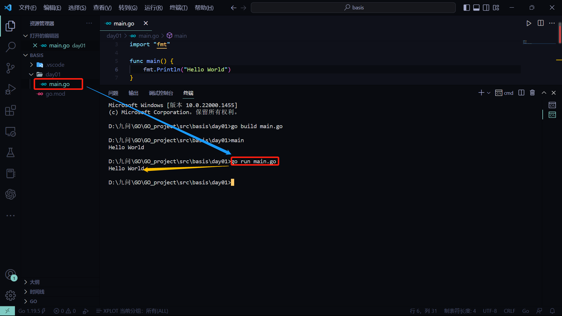Add a new terminal
The width and height of the screenshot is (562, 316).
coord(481,93)
